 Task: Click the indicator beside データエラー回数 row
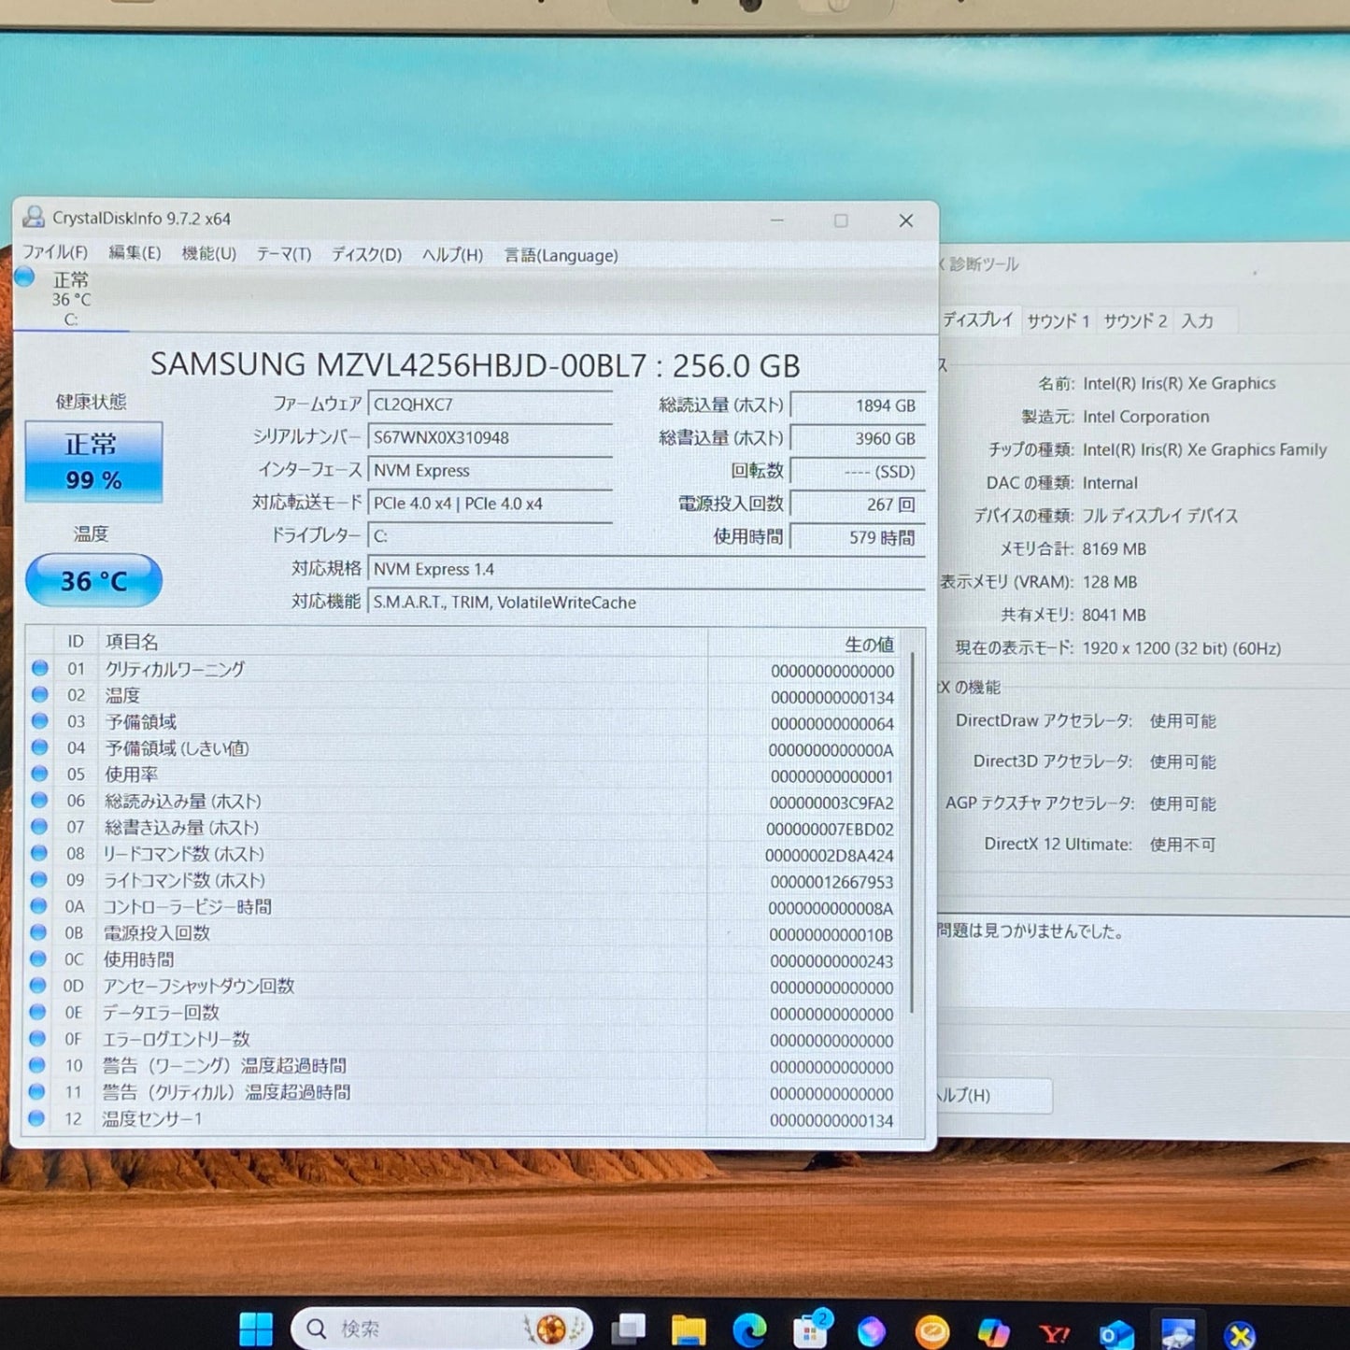[38, 1014]
